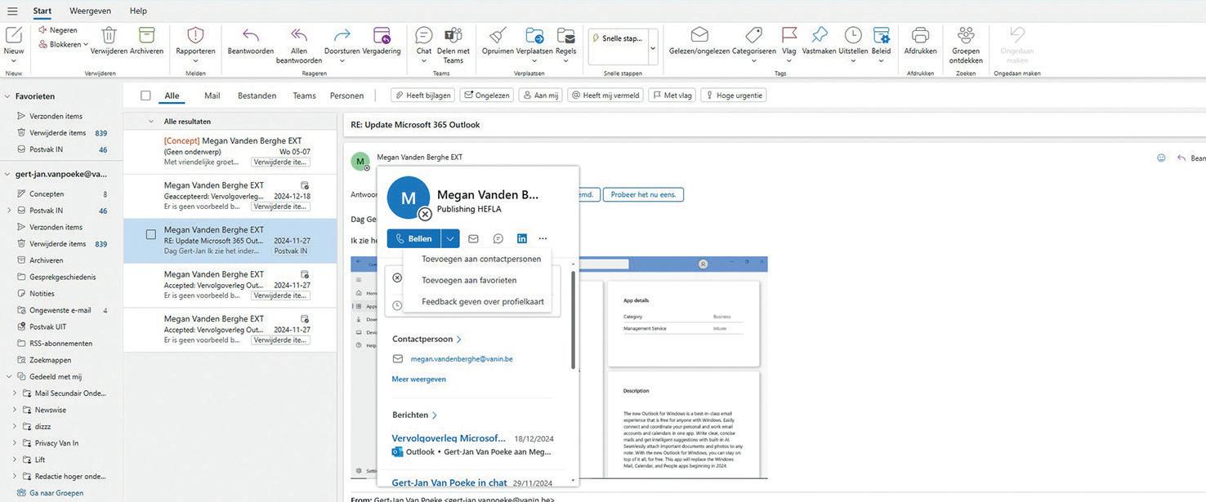Viewport: 1206px width, 502px height.
Task: Open the dropdown arrow beside Bellen
Action: pyautogui.click(x=450, y=238)
